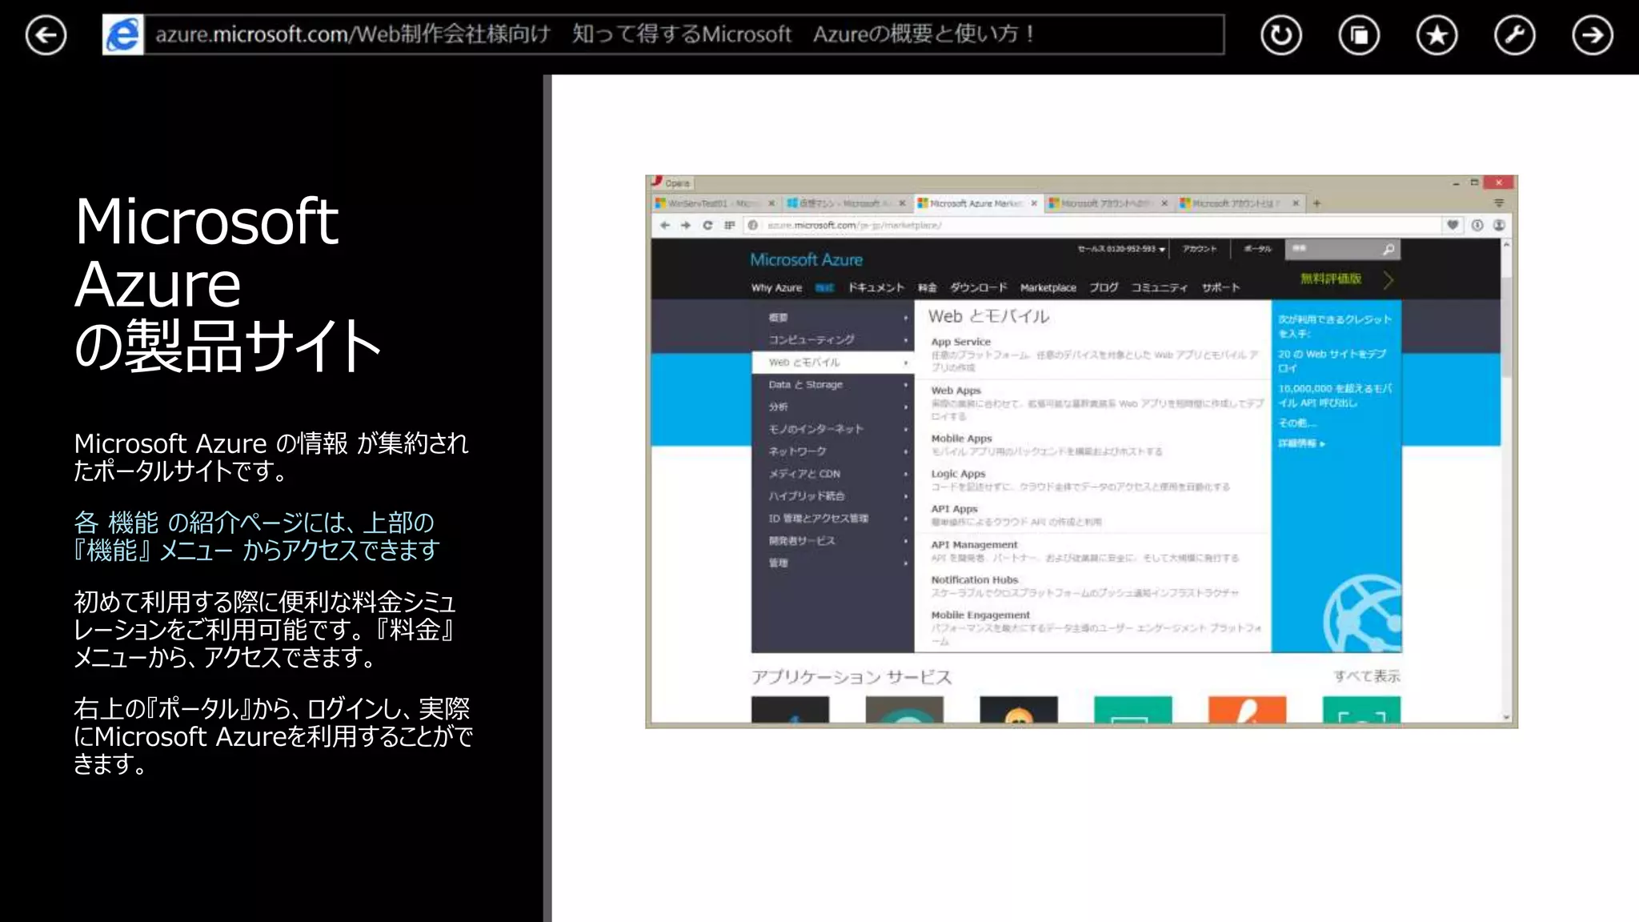Image resolution: width=1639 pixels, height=922 pixels.
Task: Click Opera's tab menu icon at far right
Action: coord(1499,203)
